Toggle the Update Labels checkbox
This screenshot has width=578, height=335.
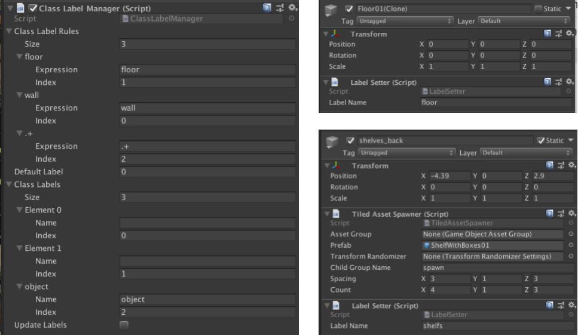click(124, 325)
